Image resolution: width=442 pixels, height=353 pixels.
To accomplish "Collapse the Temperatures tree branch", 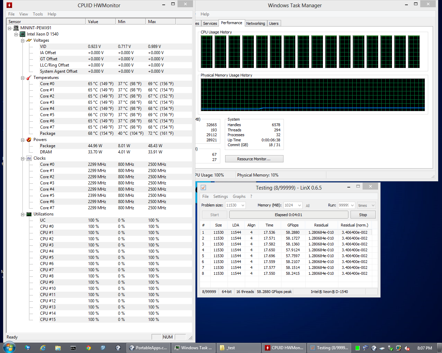I will [x=22, y=78].
